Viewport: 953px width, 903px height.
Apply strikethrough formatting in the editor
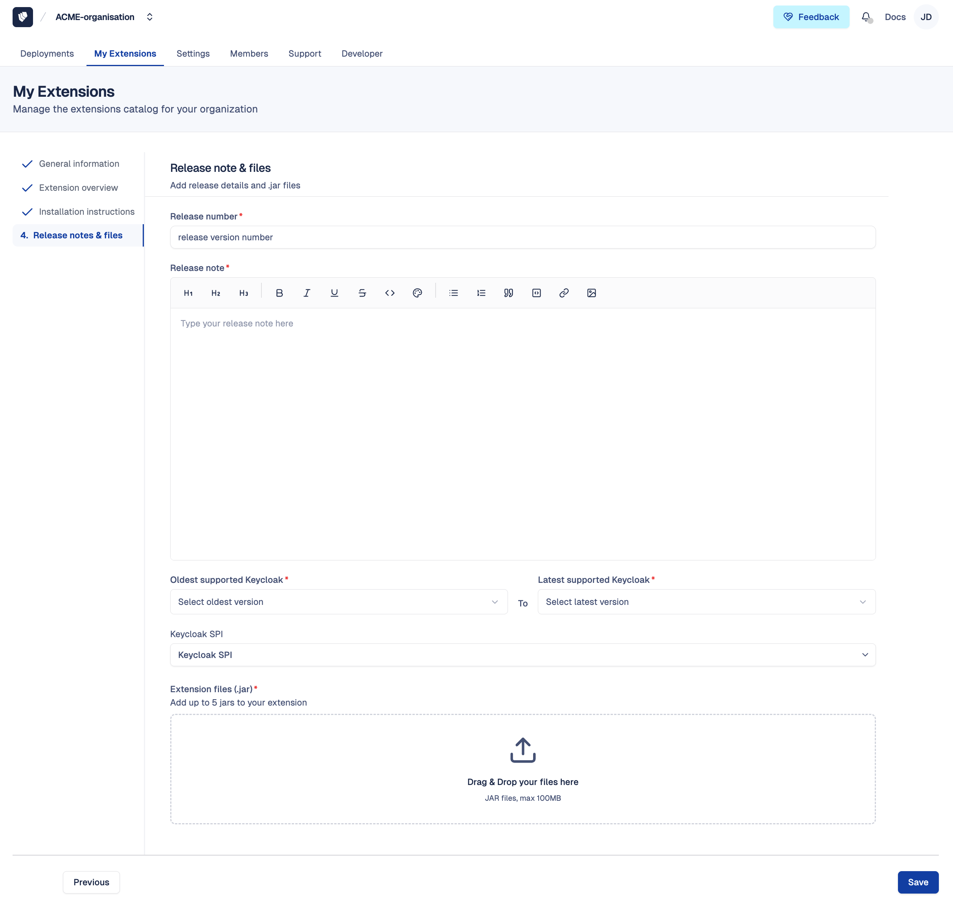pos(362,293)
